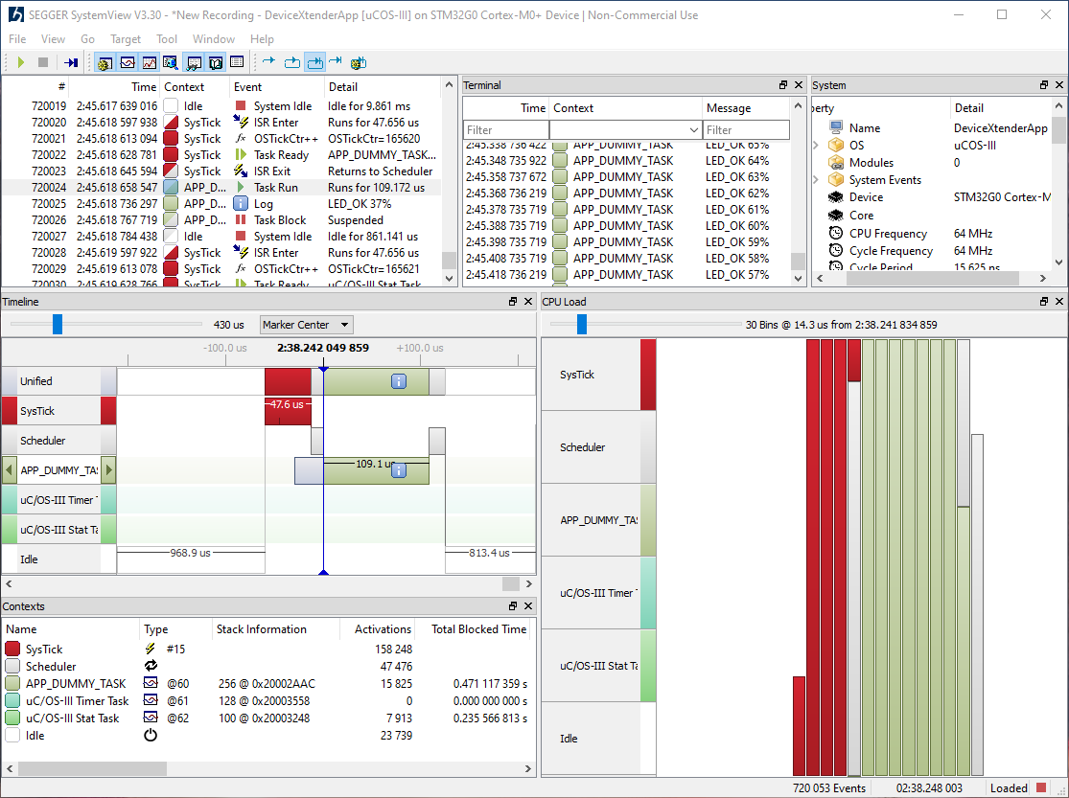Toggle the plain list window view icon
The height and width of the screenshot is (798, 1069).
(x=237, y=62)
